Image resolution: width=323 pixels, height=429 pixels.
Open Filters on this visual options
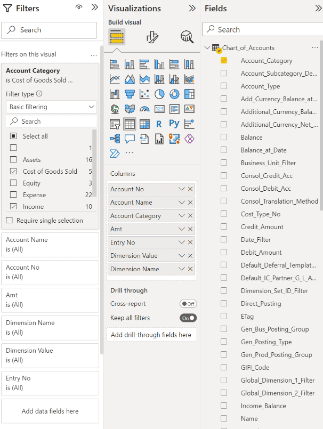point(94,55)
